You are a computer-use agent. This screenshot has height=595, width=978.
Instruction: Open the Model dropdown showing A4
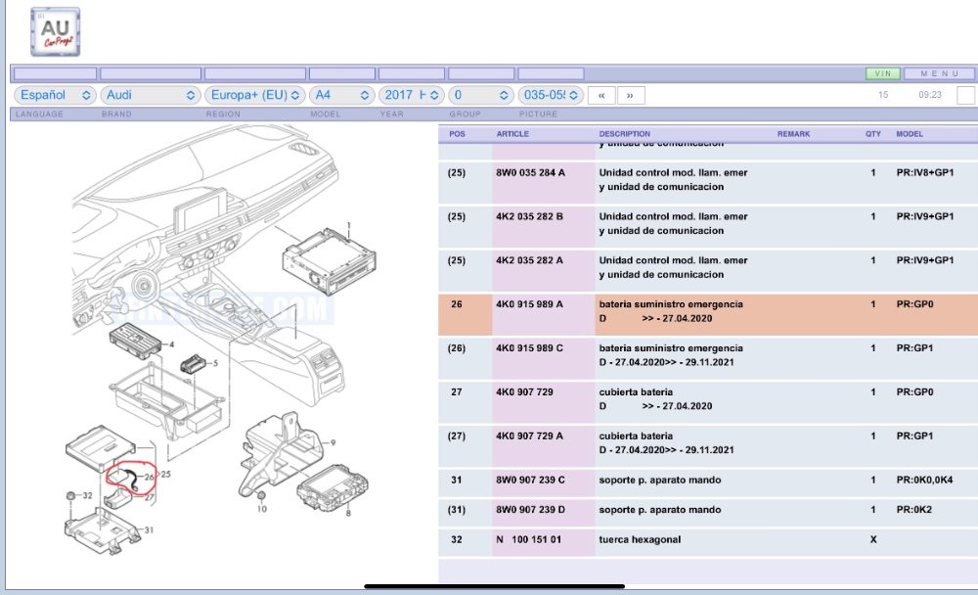(x=341, y=95)
